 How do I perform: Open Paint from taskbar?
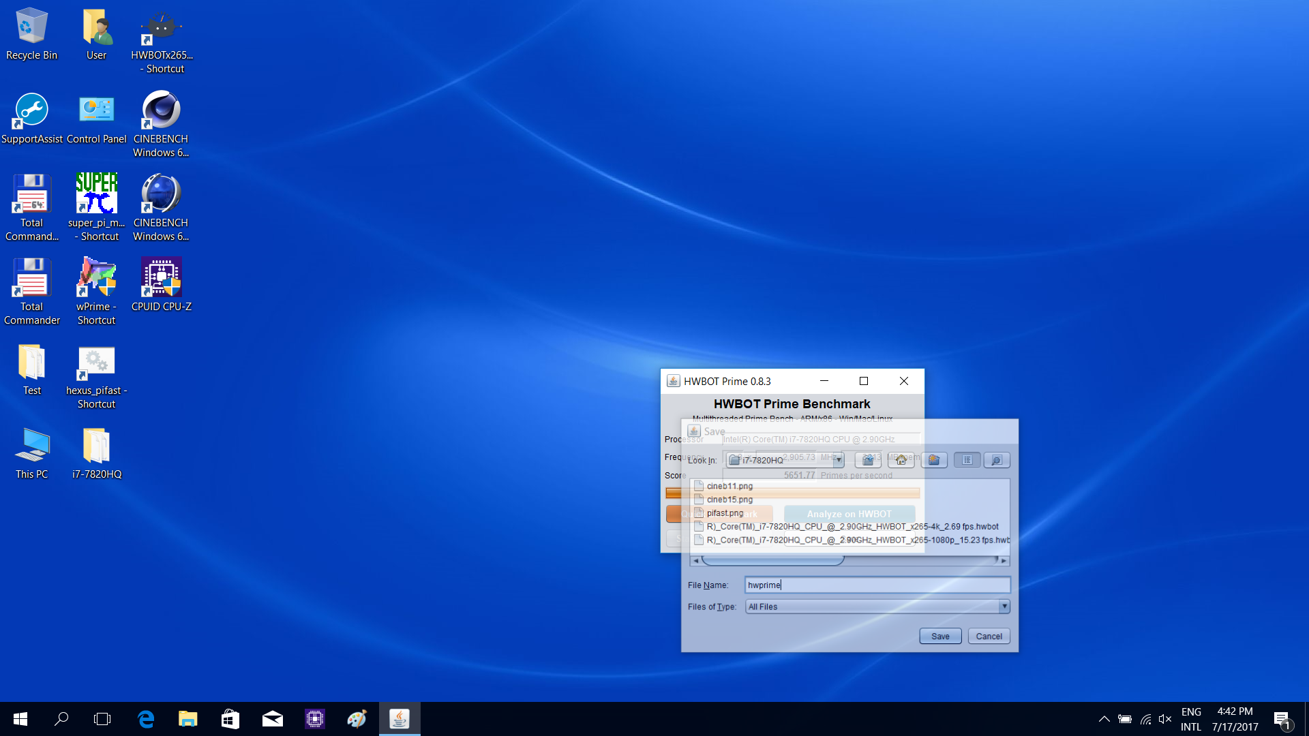point(357,719)
